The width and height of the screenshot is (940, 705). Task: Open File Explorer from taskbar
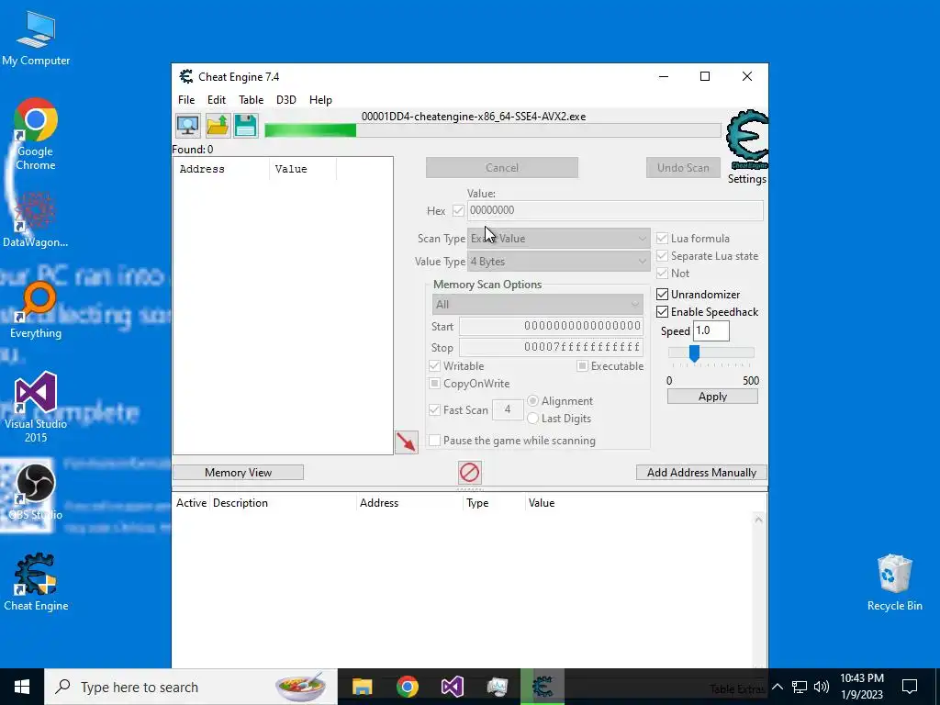[x=362, y=687]
